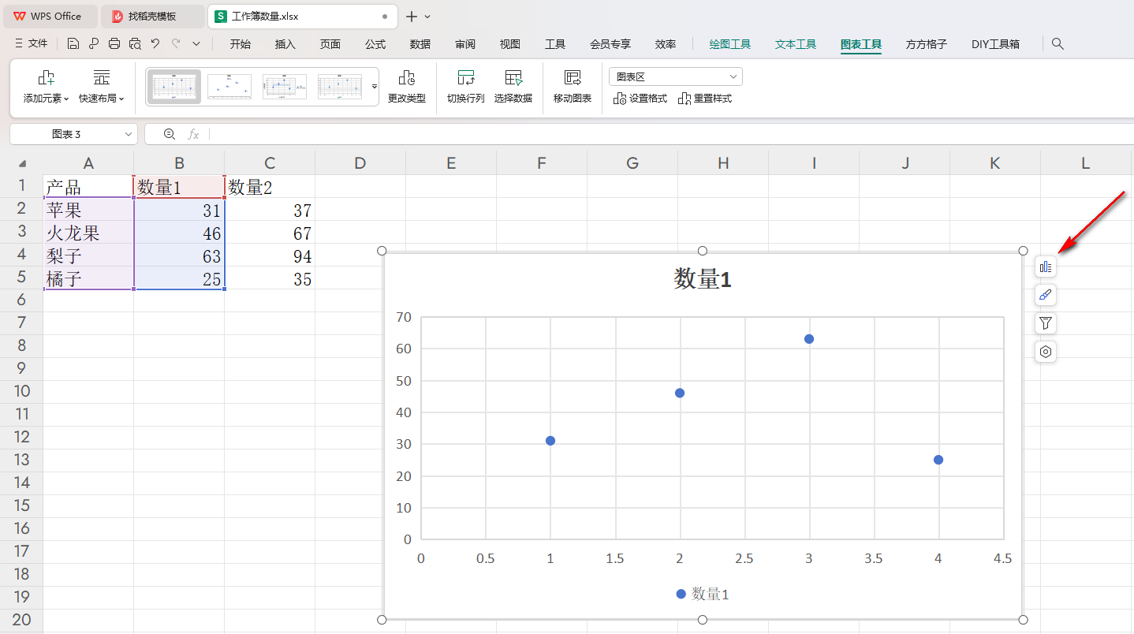
Task: Open the 页面 ribbon tab
Action: (330, 44)
